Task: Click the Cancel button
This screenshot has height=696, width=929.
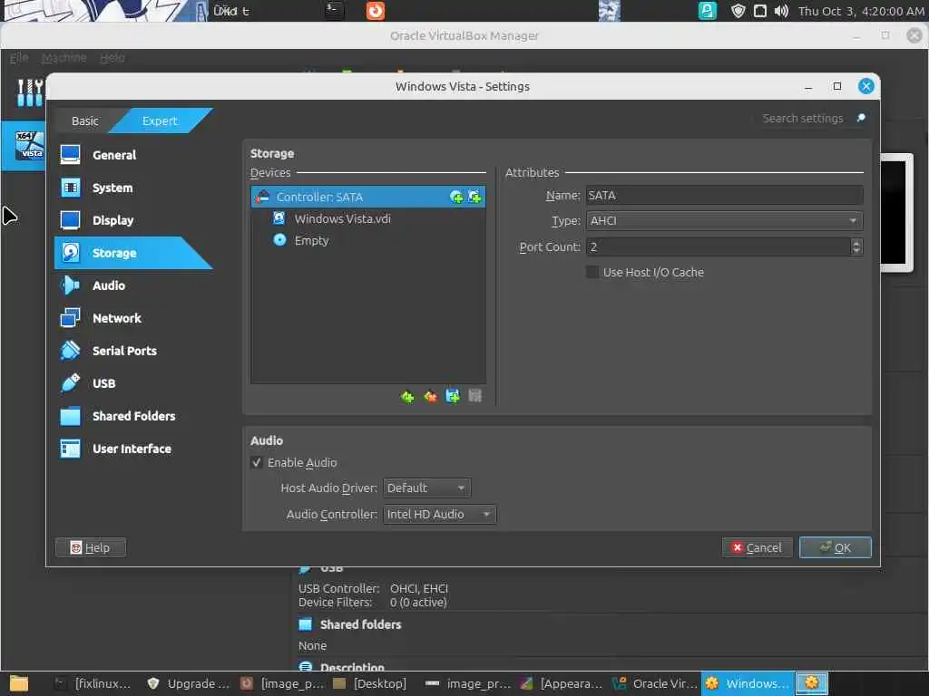Action: point(757,547)
